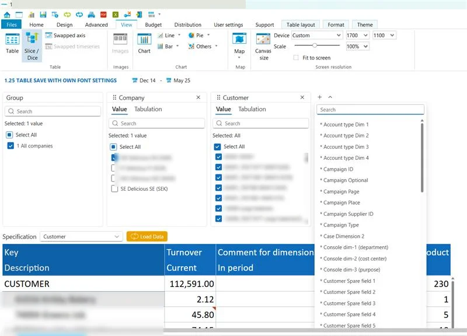Click the save icon in quick access toolbar
This screenshot has width=467, height=336.
point(43,15)
